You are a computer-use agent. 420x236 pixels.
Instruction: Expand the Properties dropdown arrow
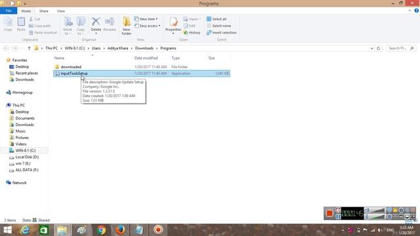pyautogui.click(x=173, y=33)
